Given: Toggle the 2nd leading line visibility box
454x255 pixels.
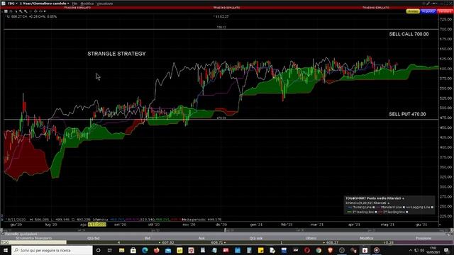Looking at the screenshot, I should coord(406,212).
